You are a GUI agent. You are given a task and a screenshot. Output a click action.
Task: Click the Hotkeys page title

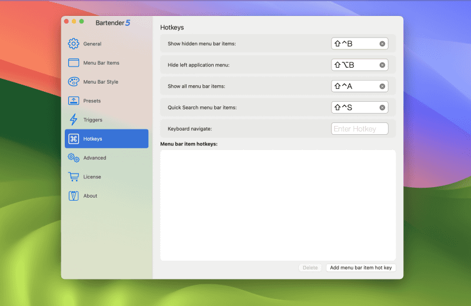(172, 27)
